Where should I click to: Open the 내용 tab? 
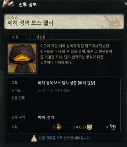click(x=15, y=37)
